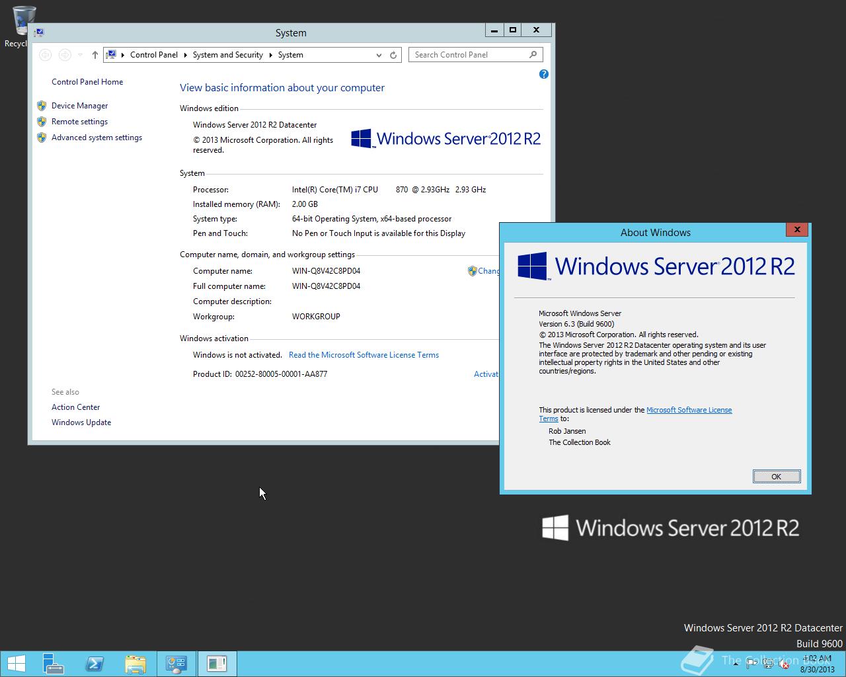846x677 pixels.
Task: Click the muted volume tray icon
Action: (x=783, y=663)
